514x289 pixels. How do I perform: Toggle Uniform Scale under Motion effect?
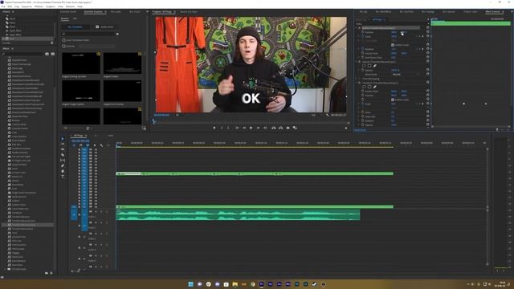[393, 45]
